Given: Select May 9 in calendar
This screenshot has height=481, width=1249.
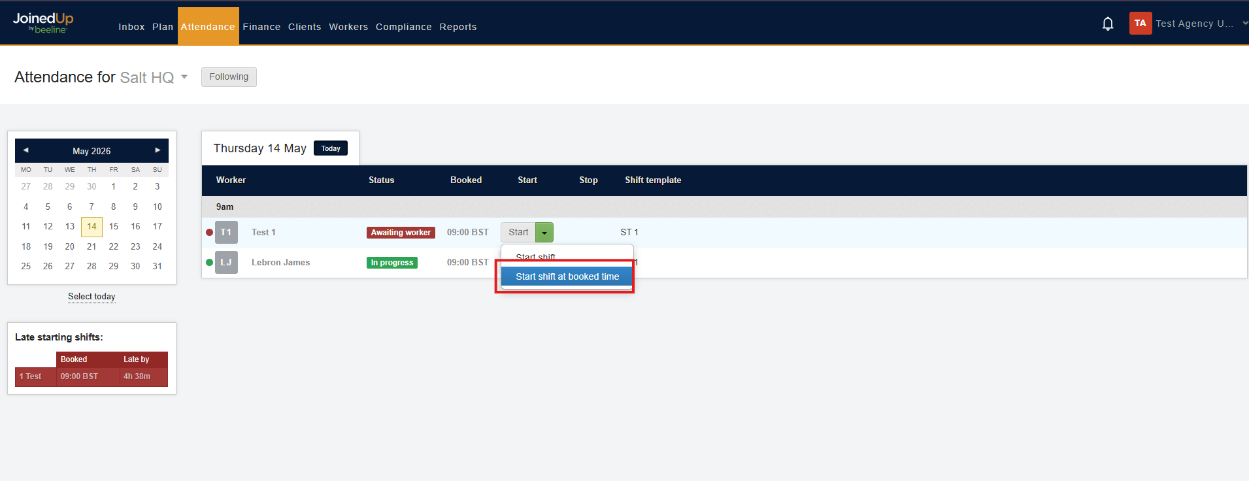Looking at the screenshot, I should click(x=135, y=207).
